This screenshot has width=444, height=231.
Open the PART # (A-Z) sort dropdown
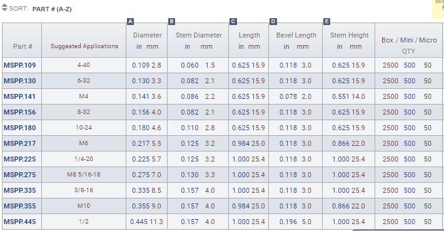click(x=52, y=9)
